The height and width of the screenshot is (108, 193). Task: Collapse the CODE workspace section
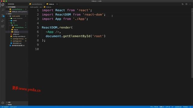[x=7, y=14]
